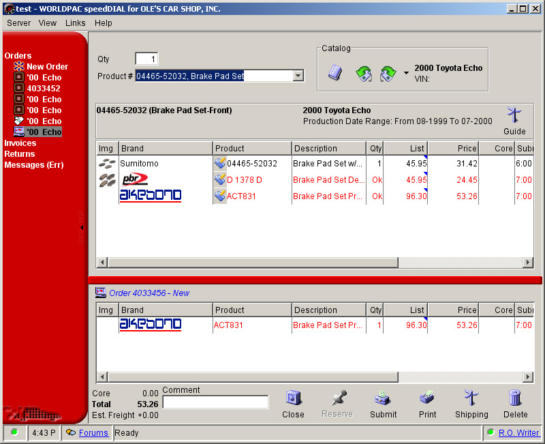Image resolution: width=545 pixels, height=444 pixels.
Task: Delete the order with the trash can button
Action: tap(515, 404)
